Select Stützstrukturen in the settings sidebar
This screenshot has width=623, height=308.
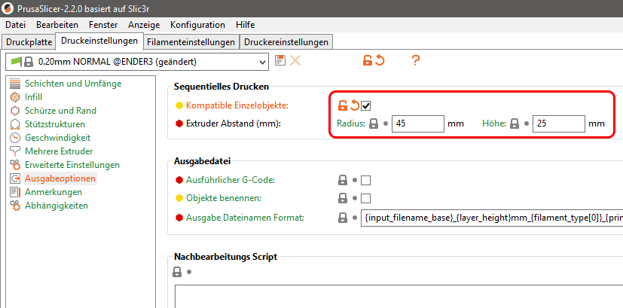pyautogui.click(x=55, y=124)
